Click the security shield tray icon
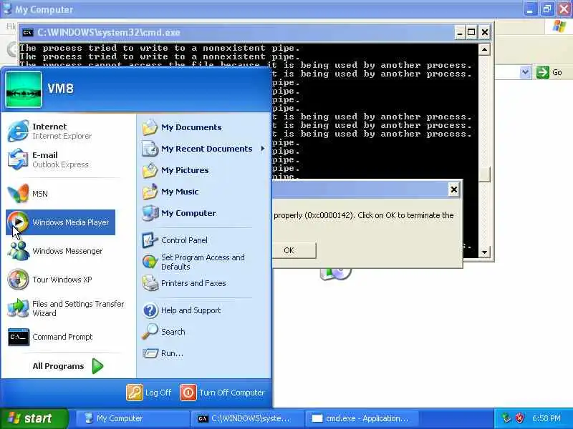The width and height of the screenshot is (573, 429). 519,418
